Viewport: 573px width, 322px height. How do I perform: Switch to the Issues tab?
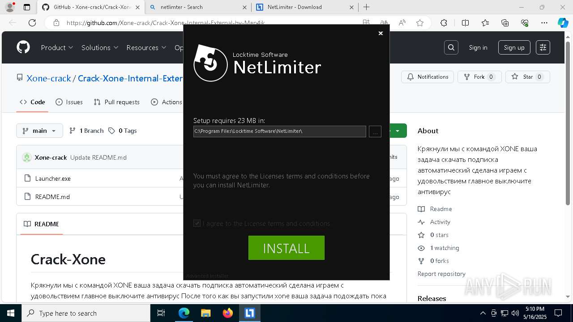(69, 102)
